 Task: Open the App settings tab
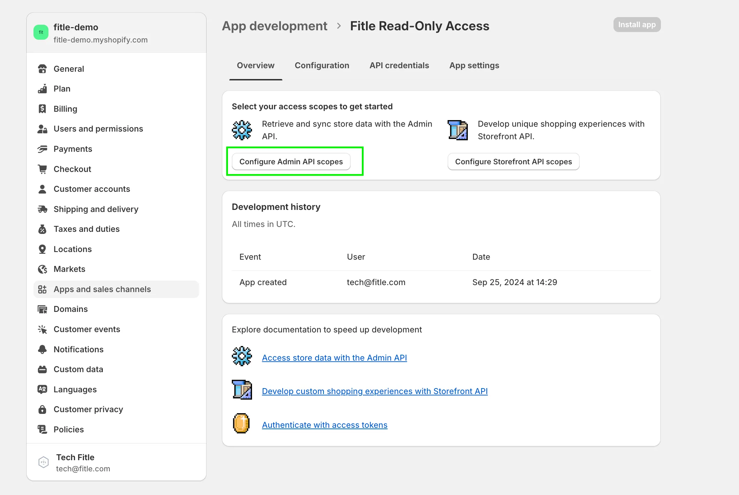click(x=474, y=65)
